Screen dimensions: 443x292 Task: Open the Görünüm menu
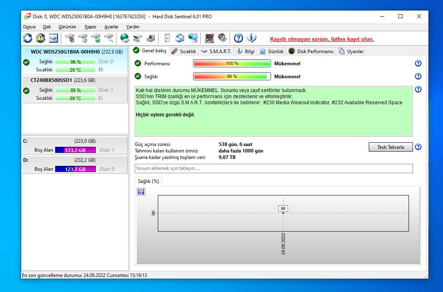(67, 27)
